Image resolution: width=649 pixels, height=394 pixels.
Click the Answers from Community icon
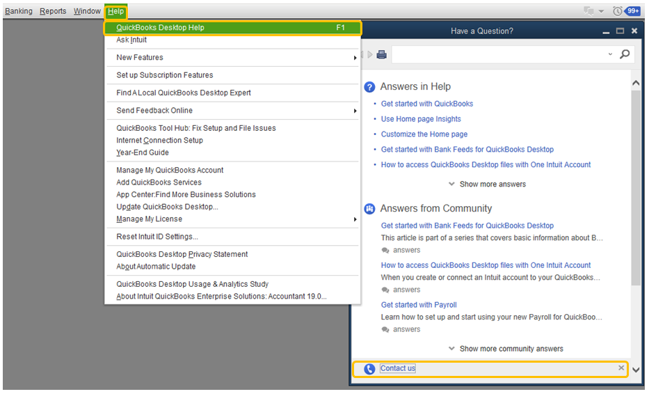[369, 209]
